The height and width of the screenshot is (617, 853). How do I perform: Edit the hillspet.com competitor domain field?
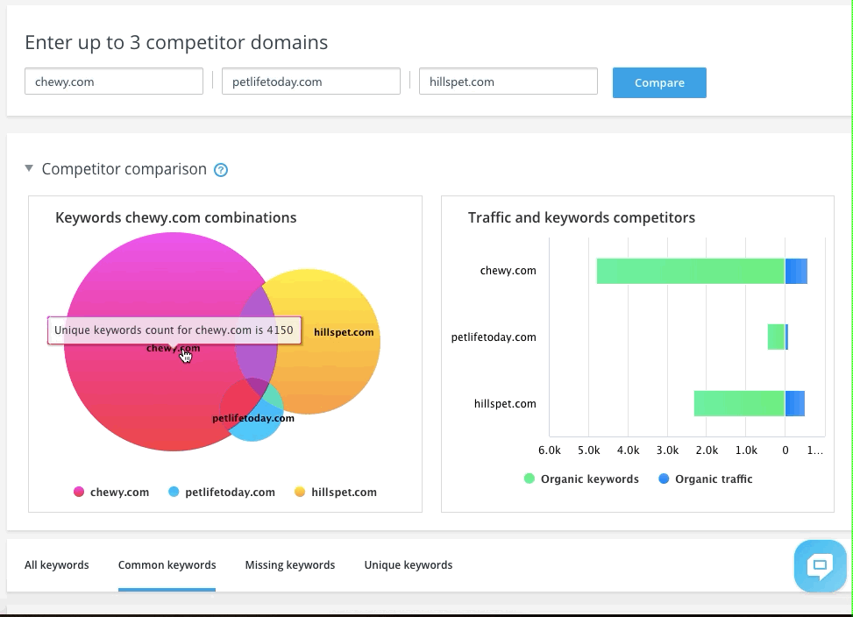click(508, 82)
